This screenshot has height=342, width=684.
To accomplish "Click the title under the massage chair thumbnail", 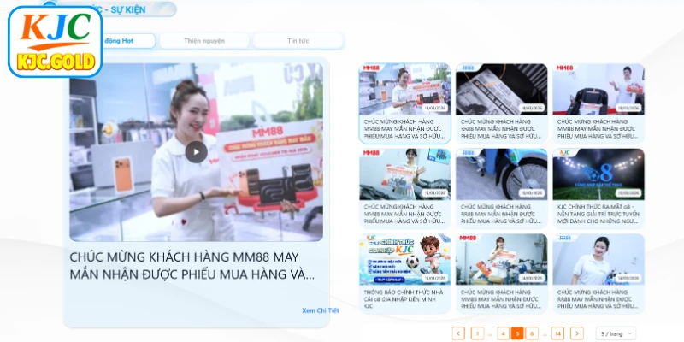I will [598, 129].
